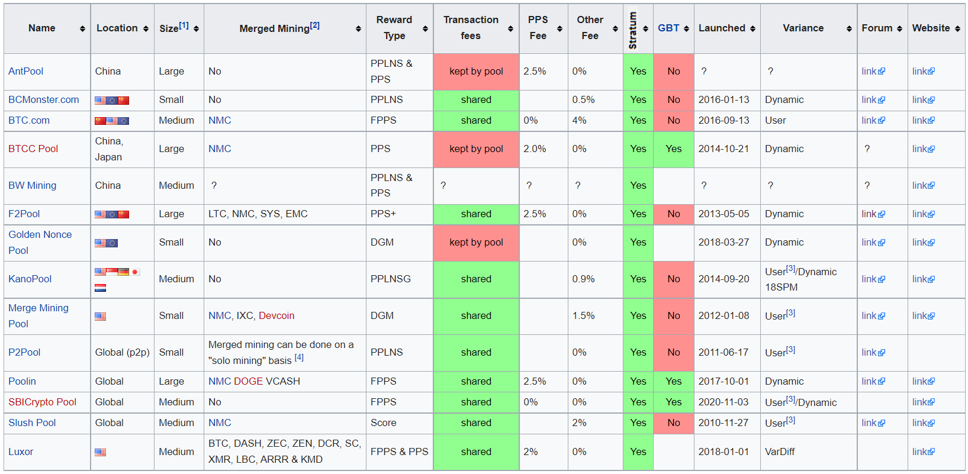Select 'kept by pool' cell in Golden Nonce row
The image size is (968, 474).
point(476,243)
